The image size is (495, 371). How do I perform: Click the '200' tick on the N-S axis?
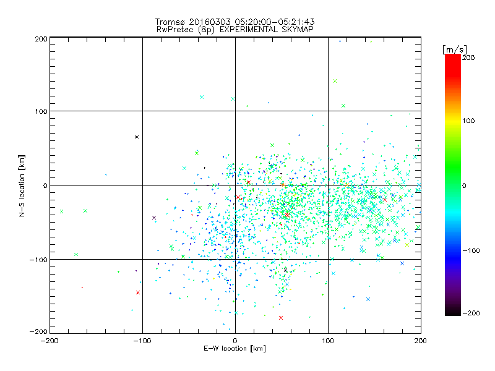click(41, 39)
